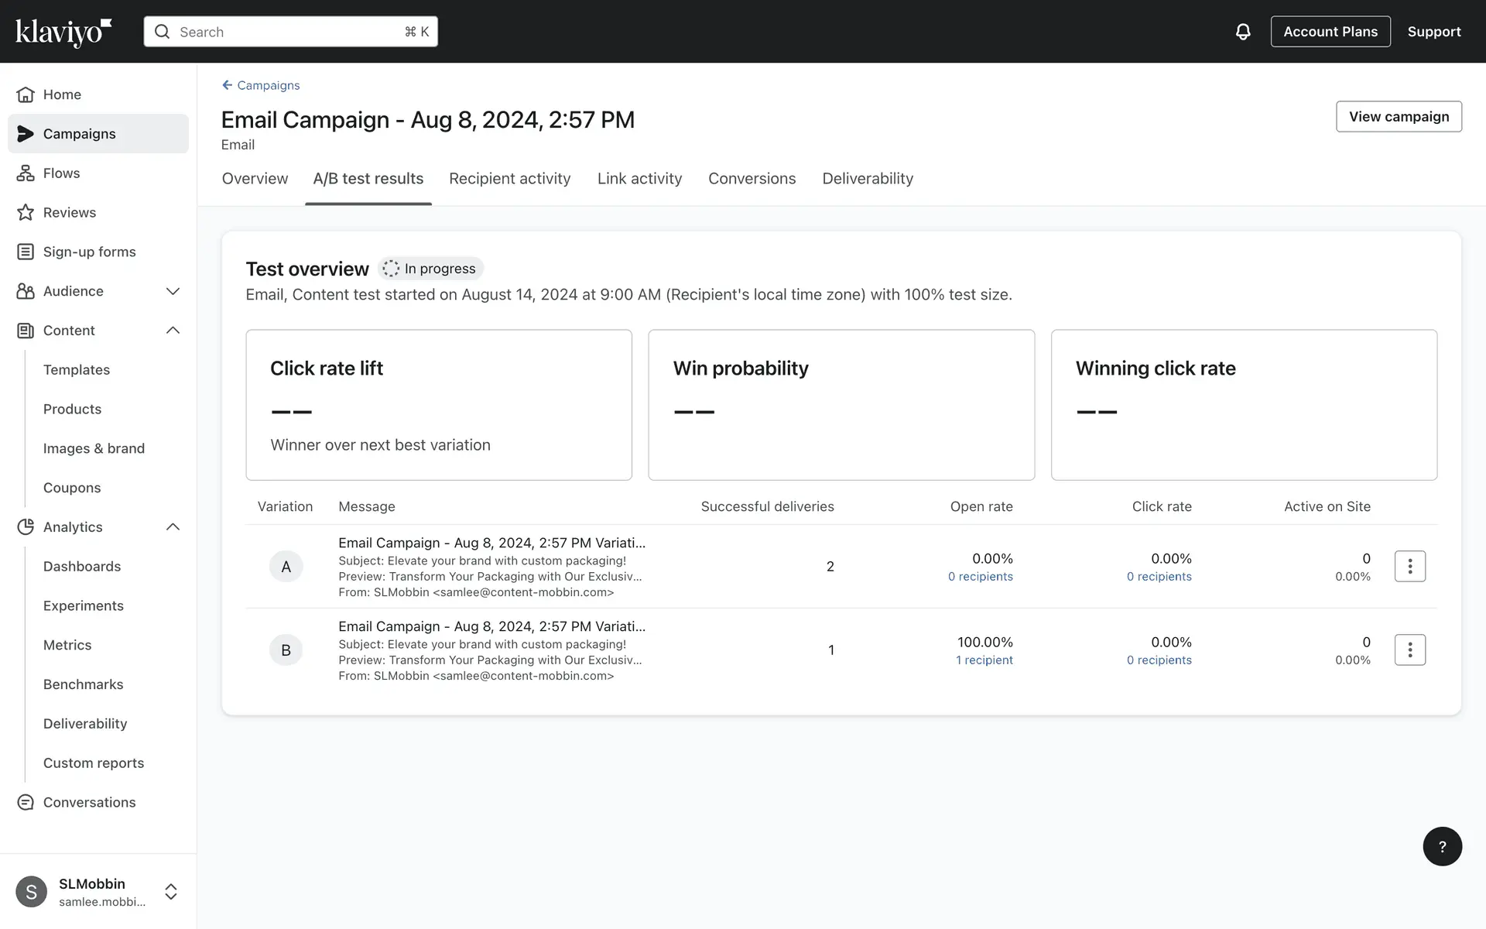
Task: Switch to the Recipient activity tab
Action: click(509, 179)
